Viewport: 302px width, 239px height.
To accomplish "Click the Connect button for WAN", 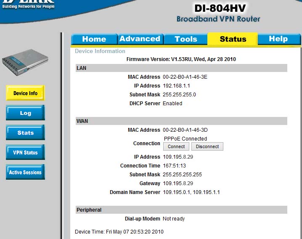I will [176, 146].
